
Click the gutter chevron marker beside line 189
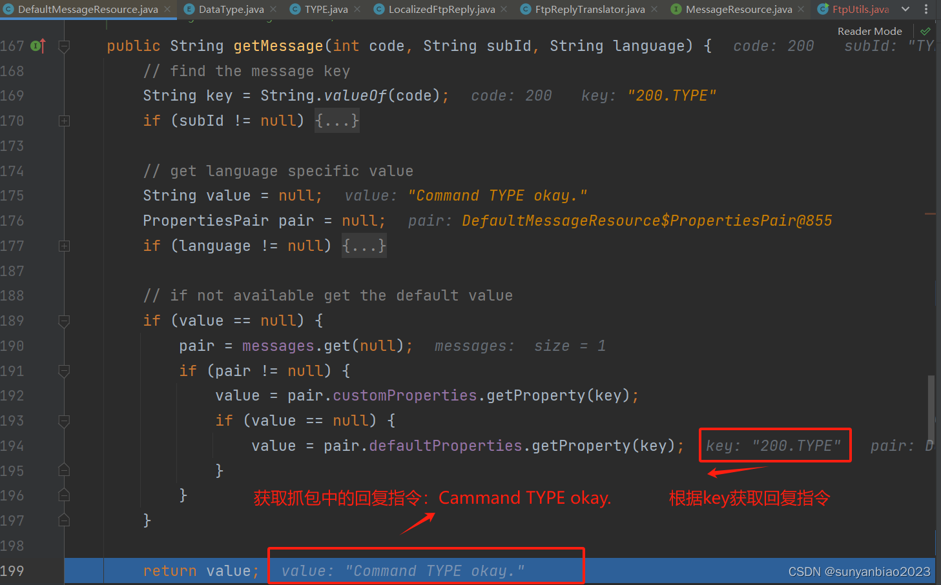(64, 321)
